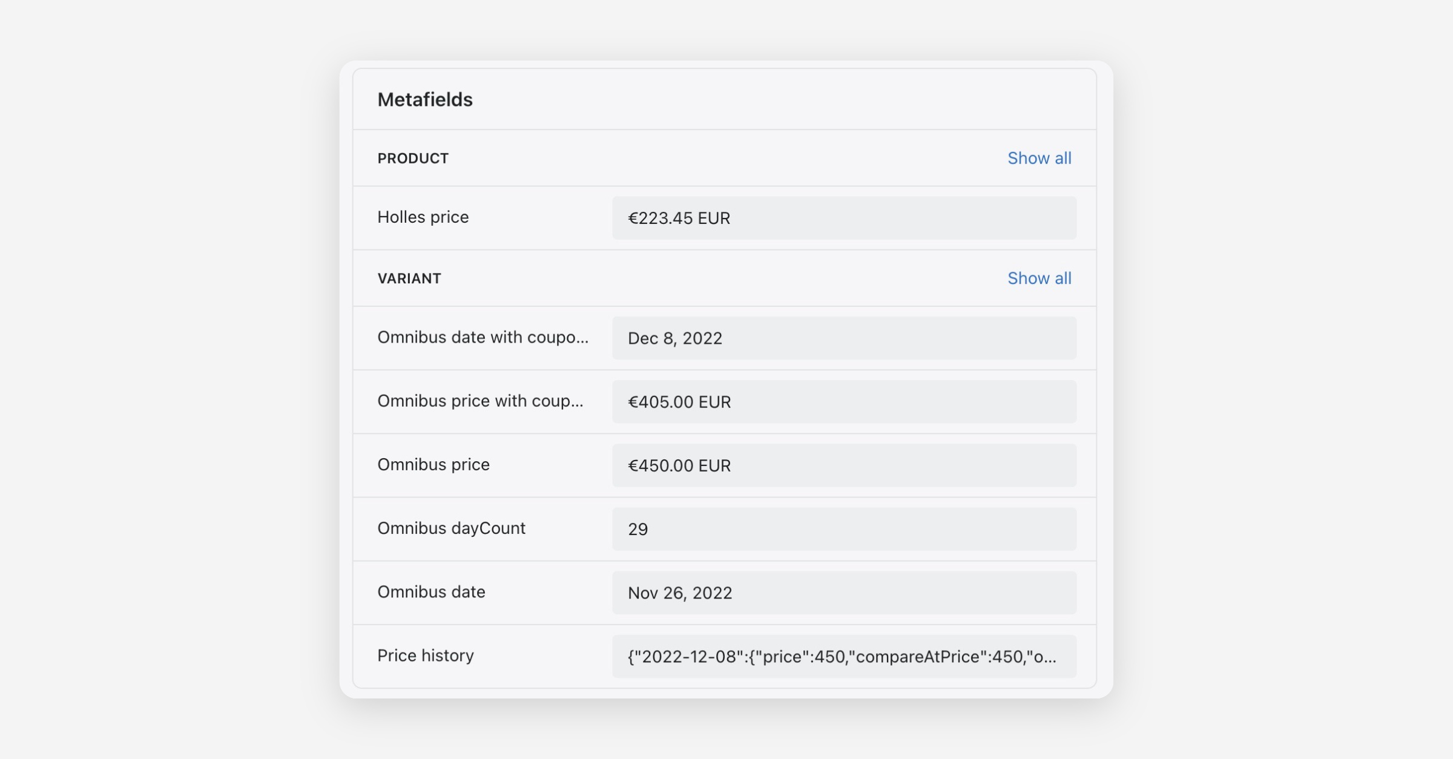
Task: Click the Omnibus dayCount label
Action: (x=451, y=528)
